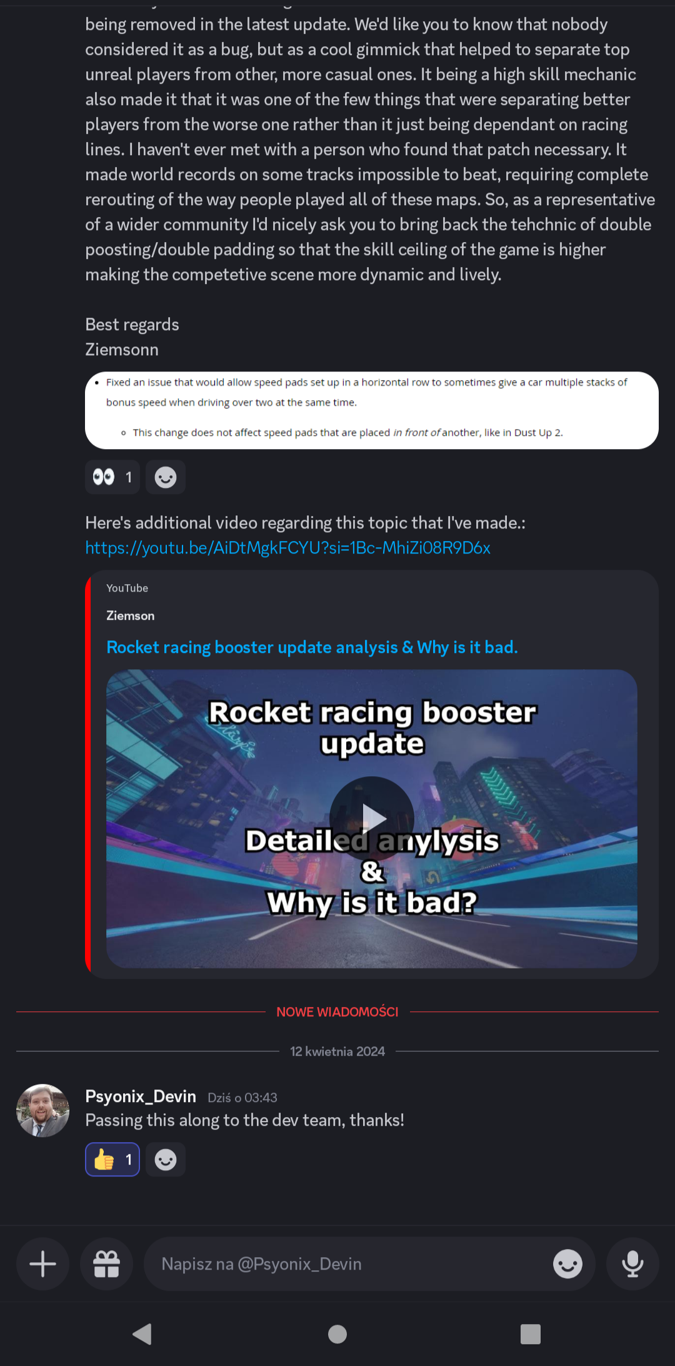675x1366 pixels.
Task: Toggle the thumbs up reaction
Action: tap(112, 1160)
